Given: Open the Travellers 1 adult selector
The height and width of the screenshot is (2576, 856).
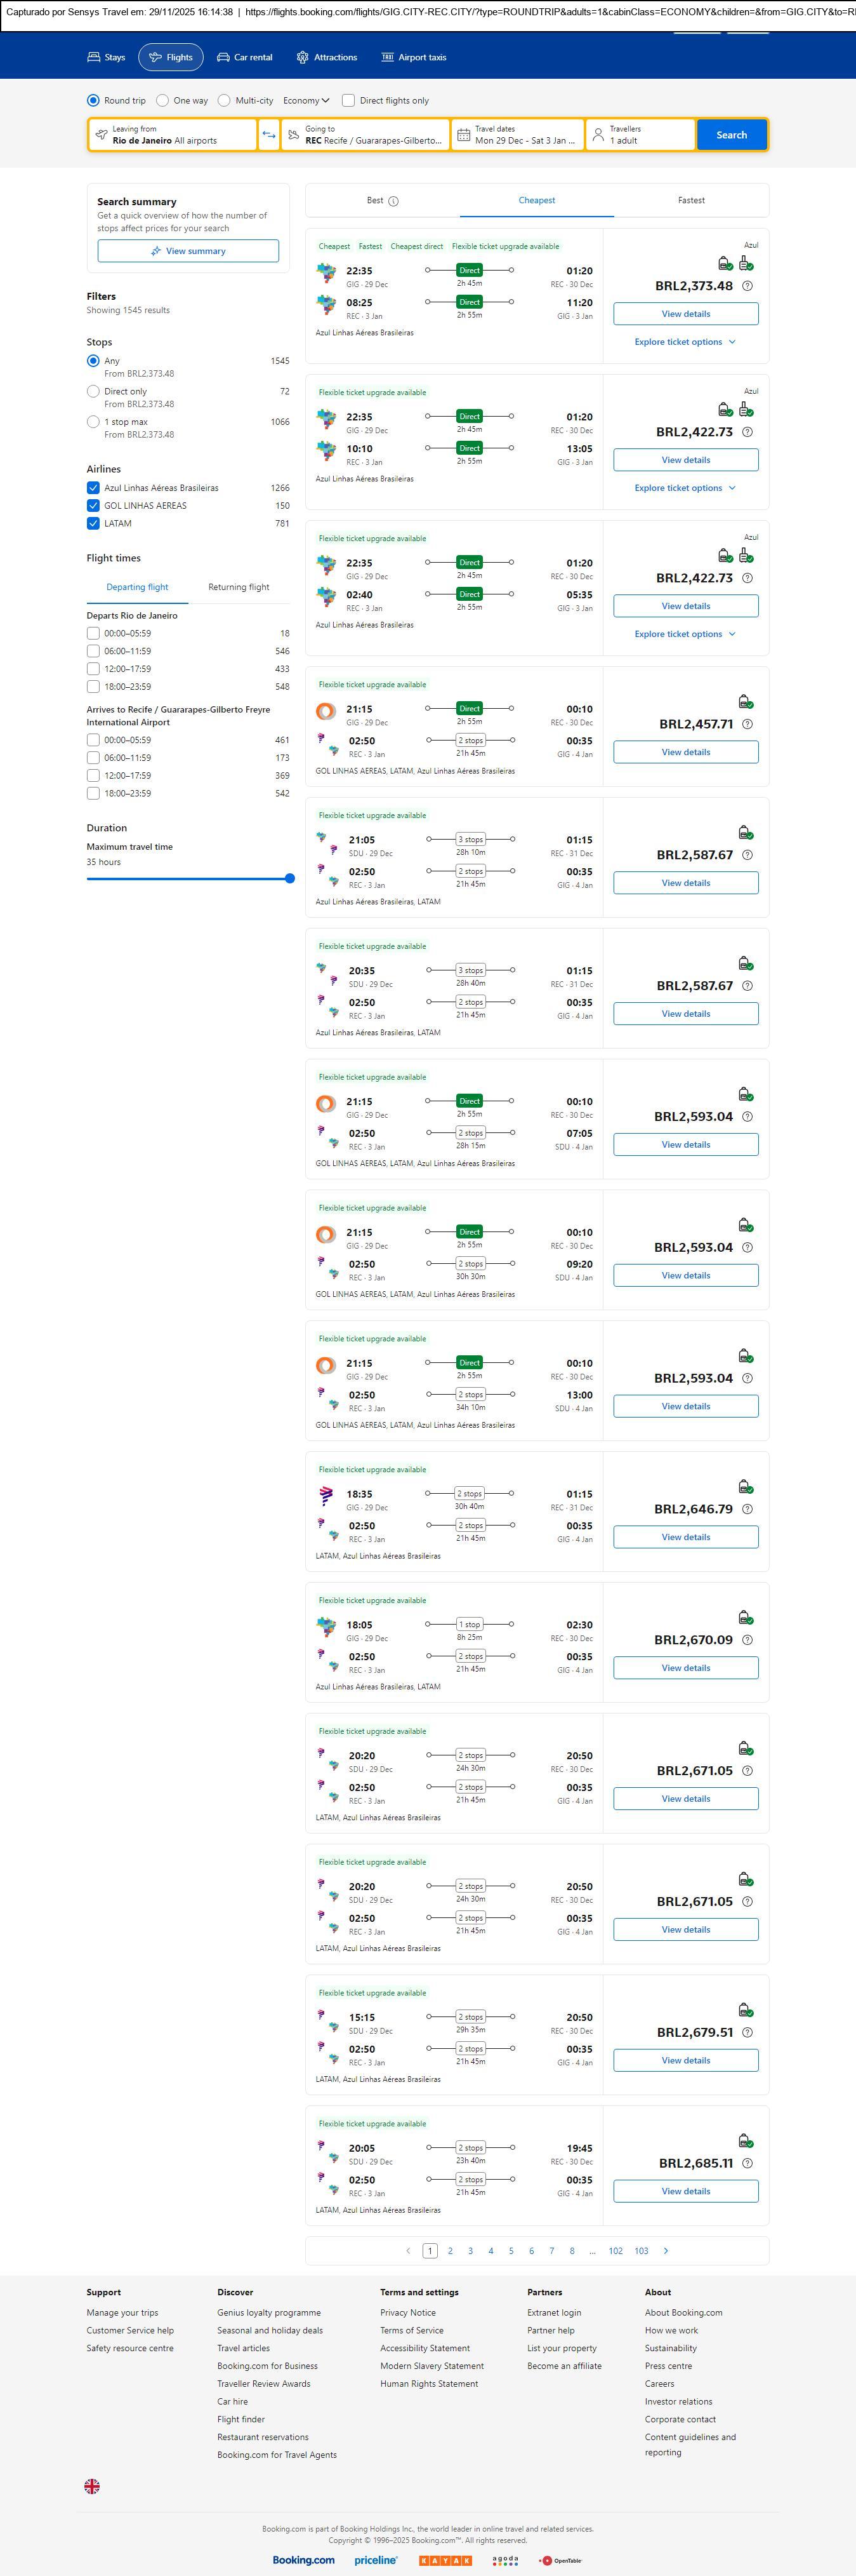Looking at the screenshot, I should tap(639, 135).
